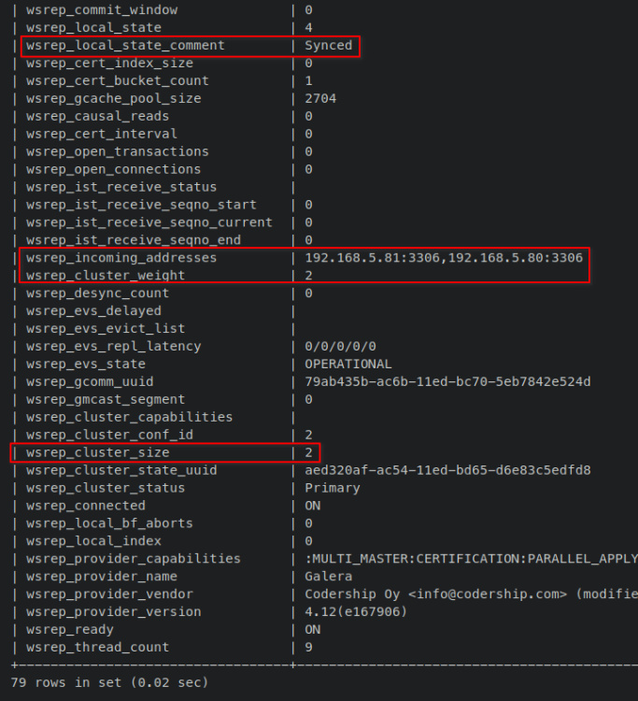This screenshot has width=638, height=701.
Task: Click the Primary cluster status value
Action: 332,488
